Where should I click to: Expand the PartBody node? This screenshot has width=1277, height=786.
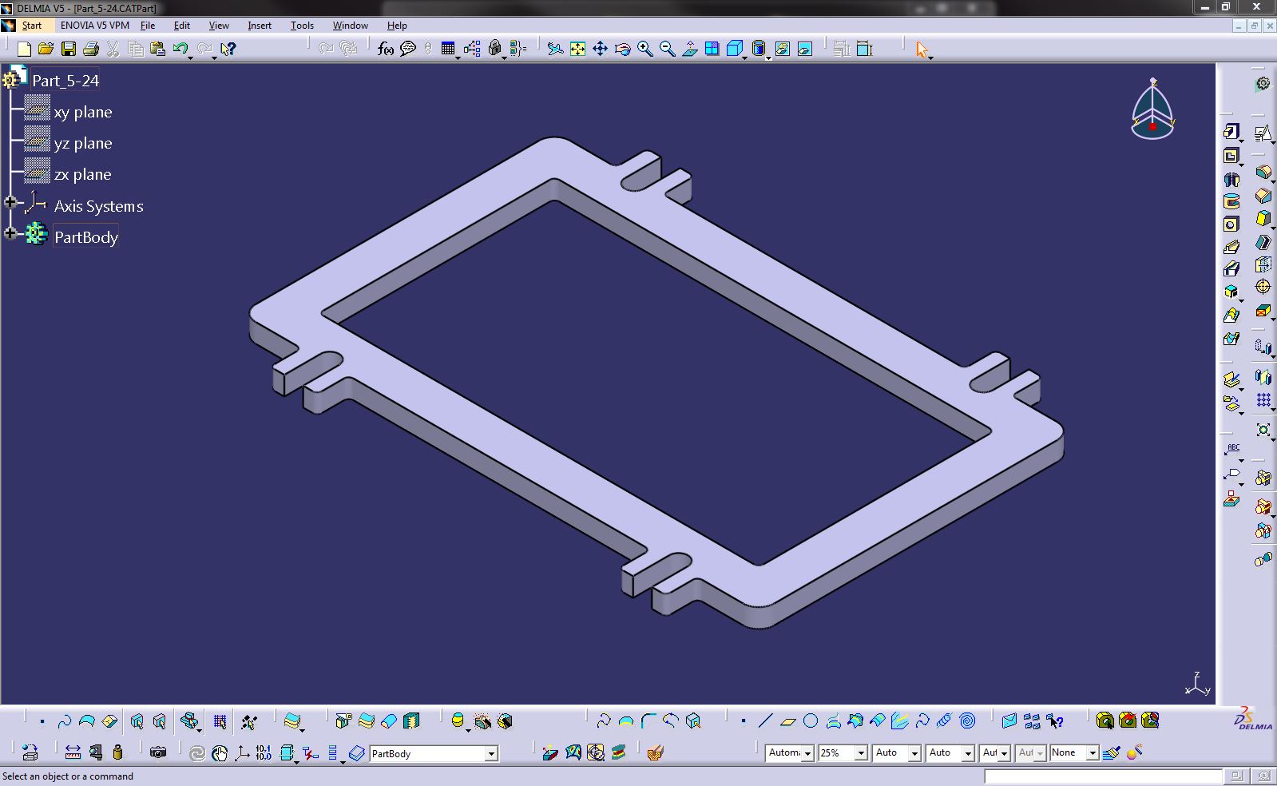tap(10, 233)
